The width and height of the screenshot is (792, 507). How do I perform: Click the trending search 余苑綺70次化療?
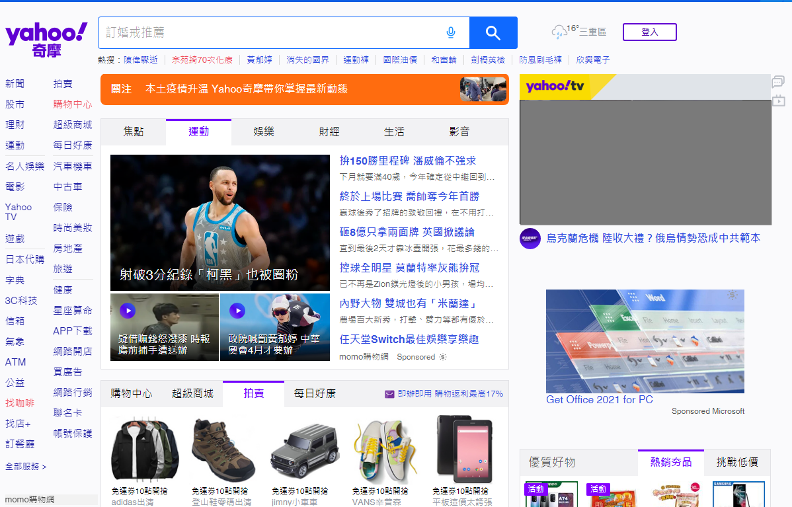click(x=202, y=60)
